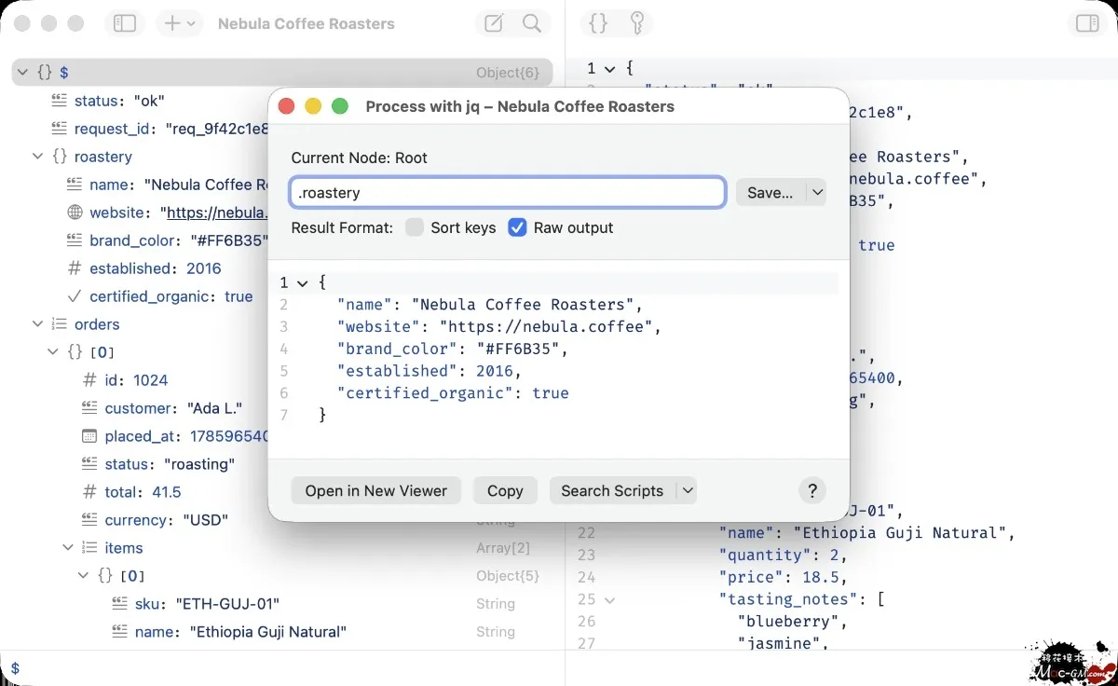Collapse the orders [0] object node
Image resolution: width=1118 pixels, height=686 pixels.
53,352
